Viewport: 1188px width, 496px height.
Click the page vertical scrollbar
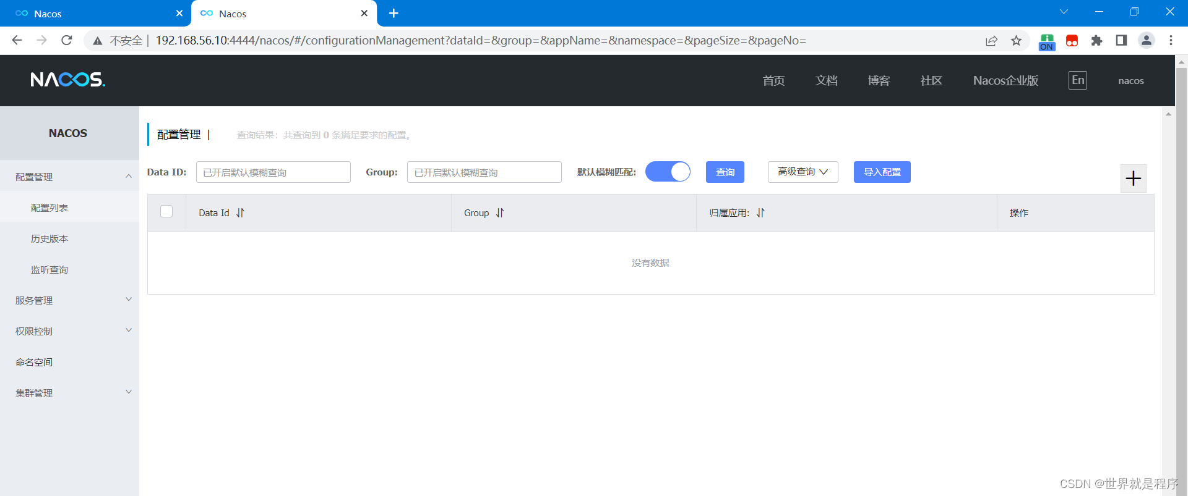1181,275
